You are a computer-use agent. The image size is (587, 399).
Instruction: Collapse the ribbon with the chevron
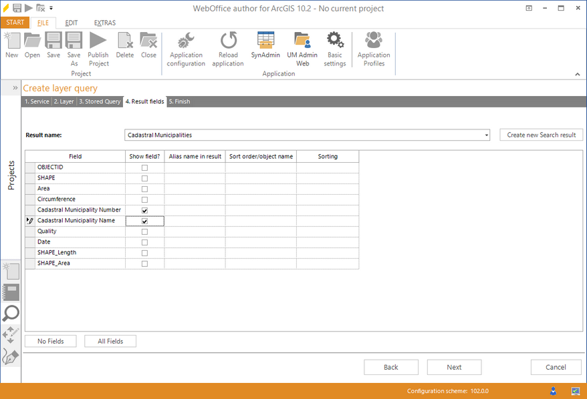[576, 73]
